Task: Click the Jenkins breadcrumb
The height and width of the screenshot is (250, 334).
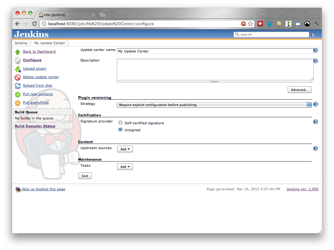Action: coord(21,43)
